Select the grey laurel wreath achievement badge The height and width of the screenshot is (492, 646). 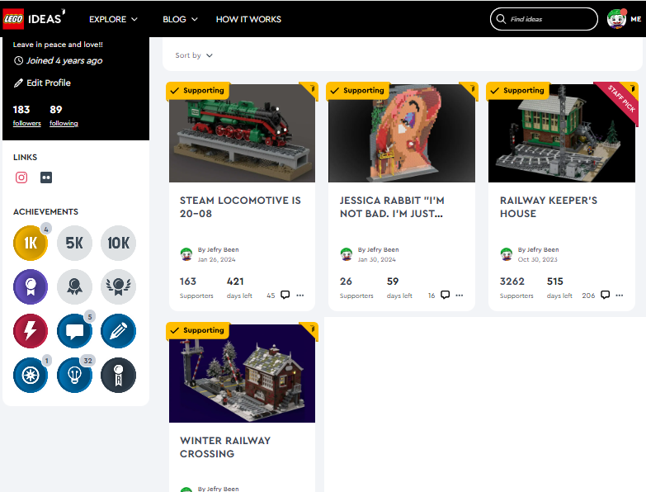(118, 286)
